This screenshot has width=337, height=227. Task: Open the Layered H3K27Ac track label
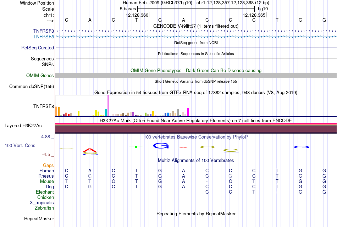click(x=23, y=126)
